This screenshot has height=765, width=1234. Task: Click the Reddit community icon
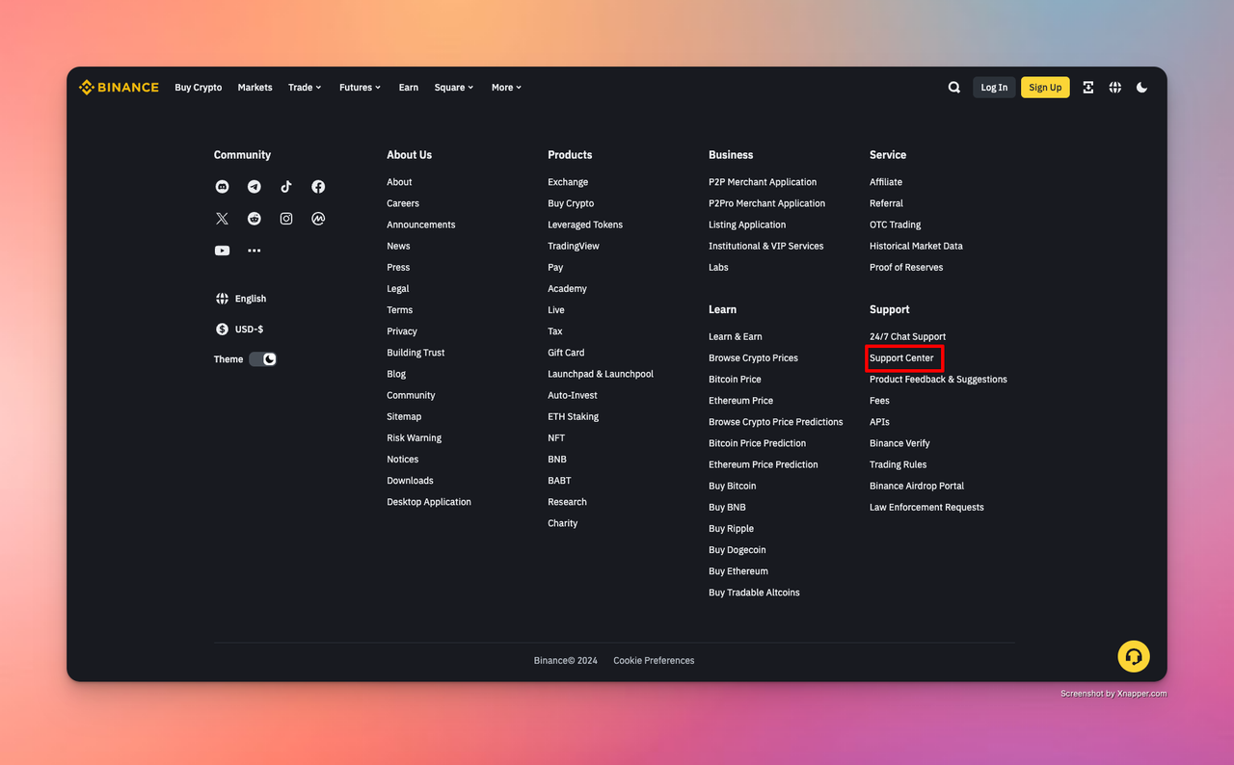point(255,219)
